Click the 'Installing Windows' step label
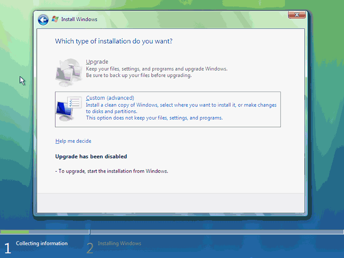Image resolution: width=344 pixels, height=258 pixels. pyautogui.click(x=119, y=243)
